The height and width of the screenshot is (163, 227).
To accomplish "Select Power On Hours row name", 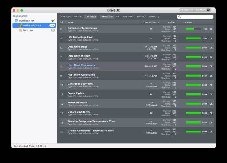I will [x=77, y=102].
